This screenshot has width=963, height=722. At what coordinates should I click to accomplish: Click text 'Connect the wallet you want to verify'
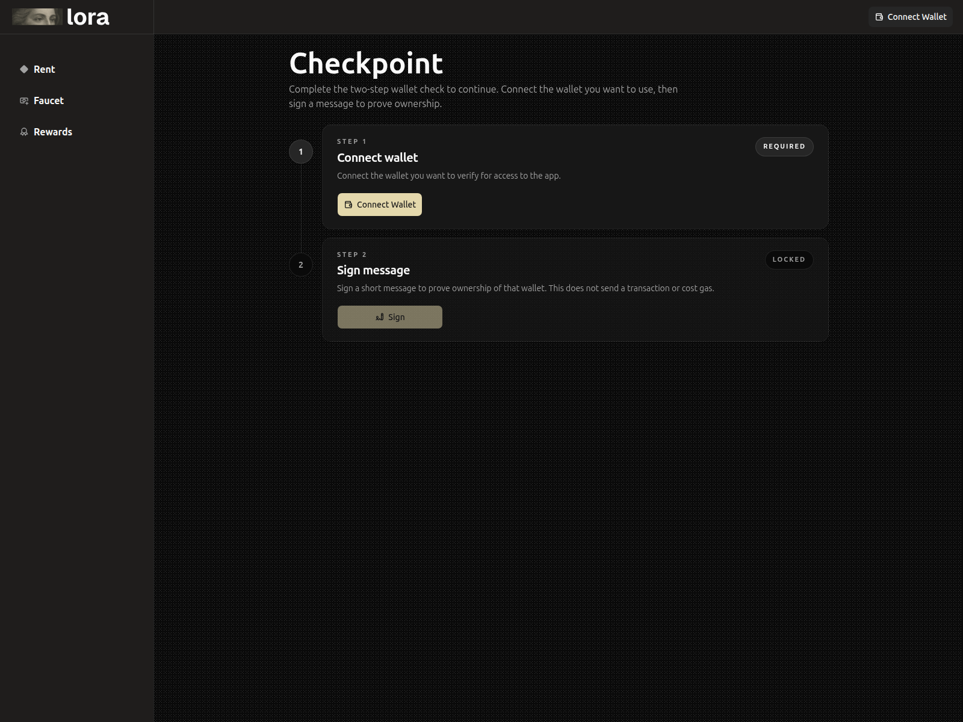408,176
